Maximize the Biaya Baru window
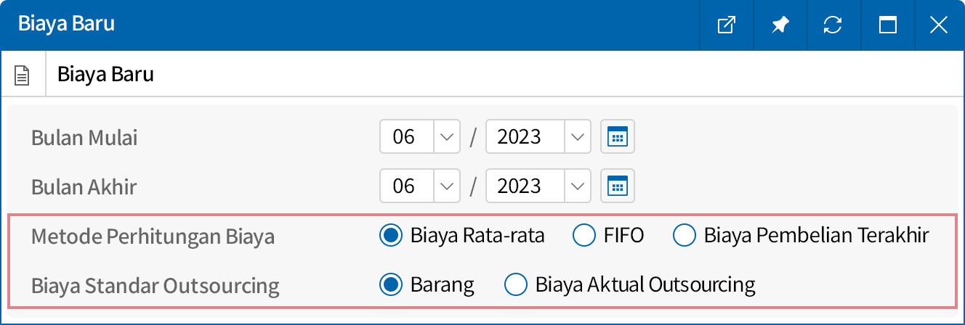Screen dimensions: 965x325 pos(887,25)
